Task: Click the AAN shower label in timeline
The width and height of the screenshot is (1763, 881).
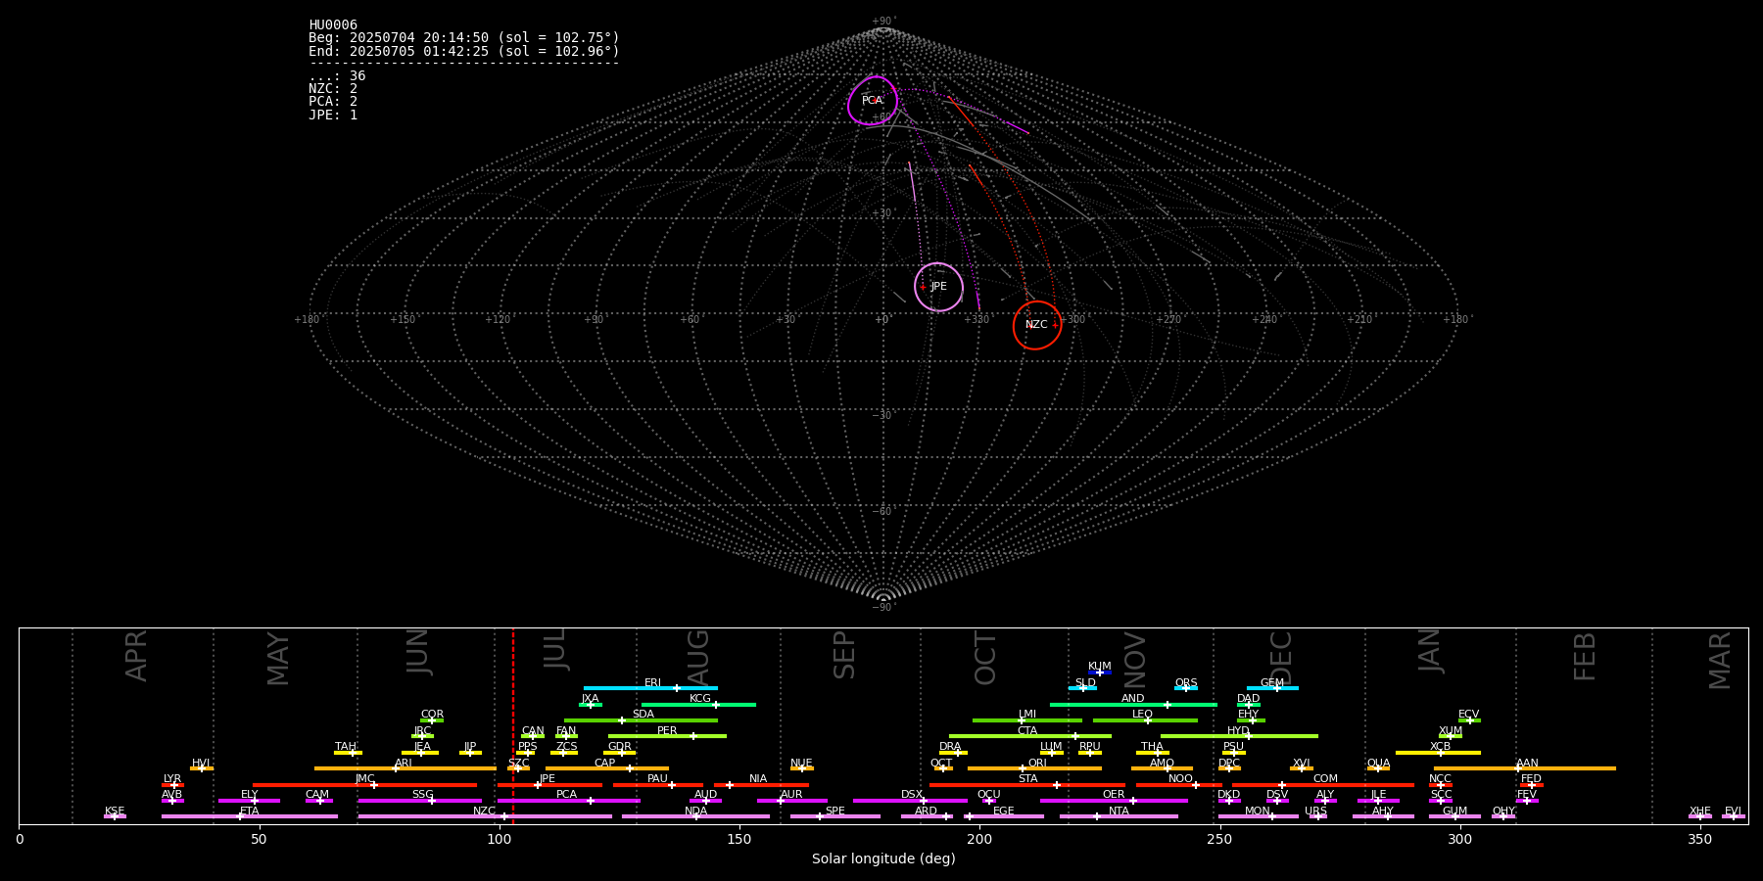Action: point(1528,764)
